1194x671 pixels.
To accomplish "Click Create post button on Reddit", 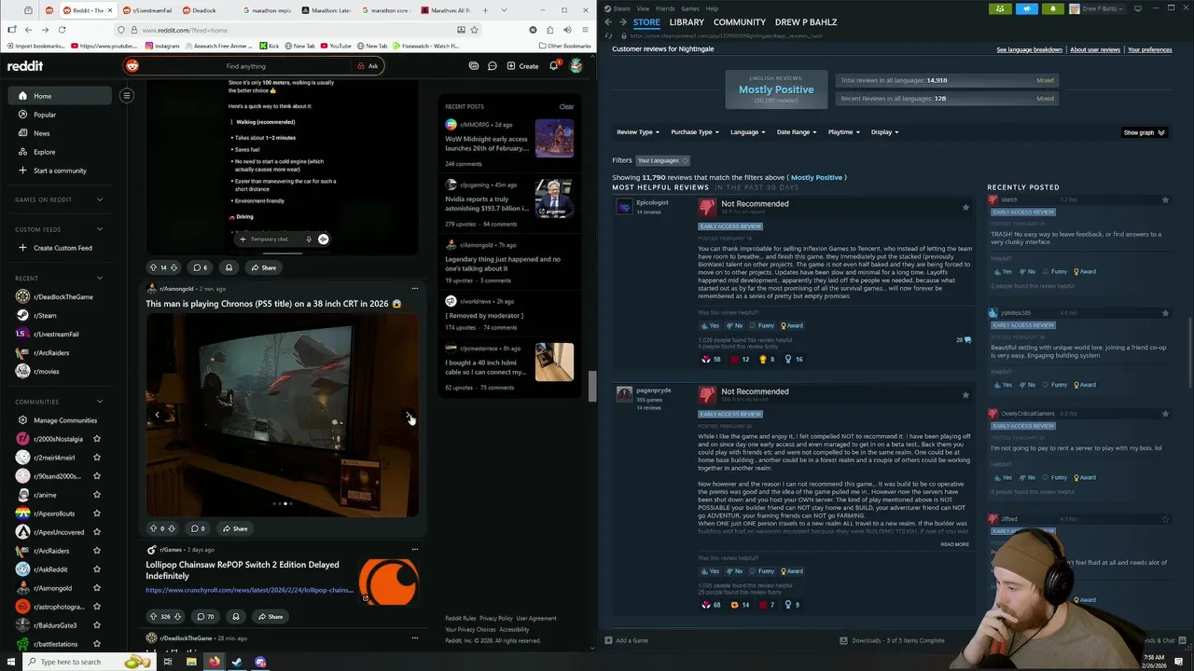I will 522,66.
